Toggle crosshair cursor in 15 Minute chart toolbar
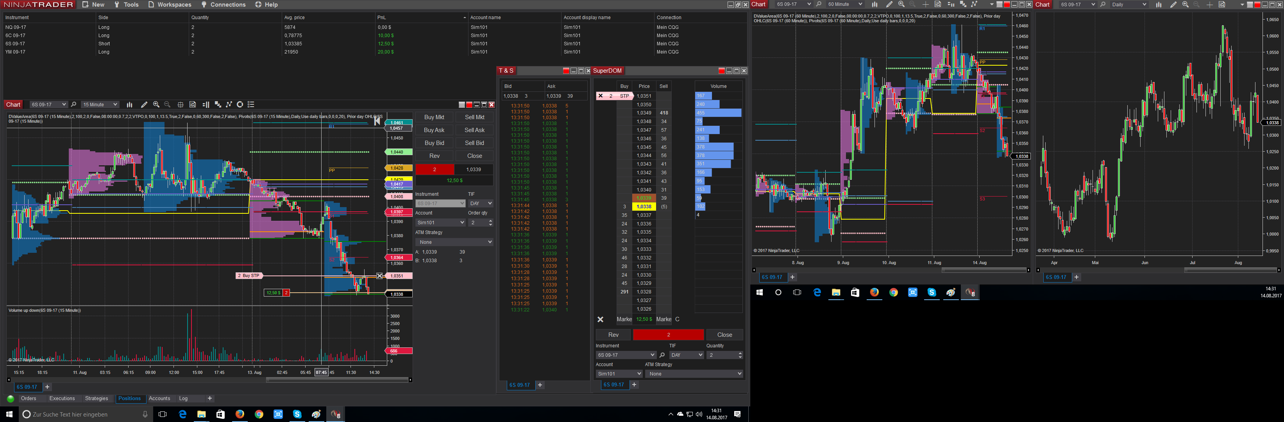This screenshot has width=1284, height=422. pyautogui.click(x=181, y=105)
